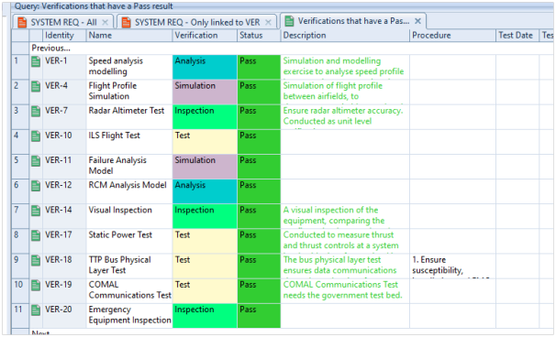
Task: Click the orange icon on Only linked to VER tab
Action: [127, 22]
